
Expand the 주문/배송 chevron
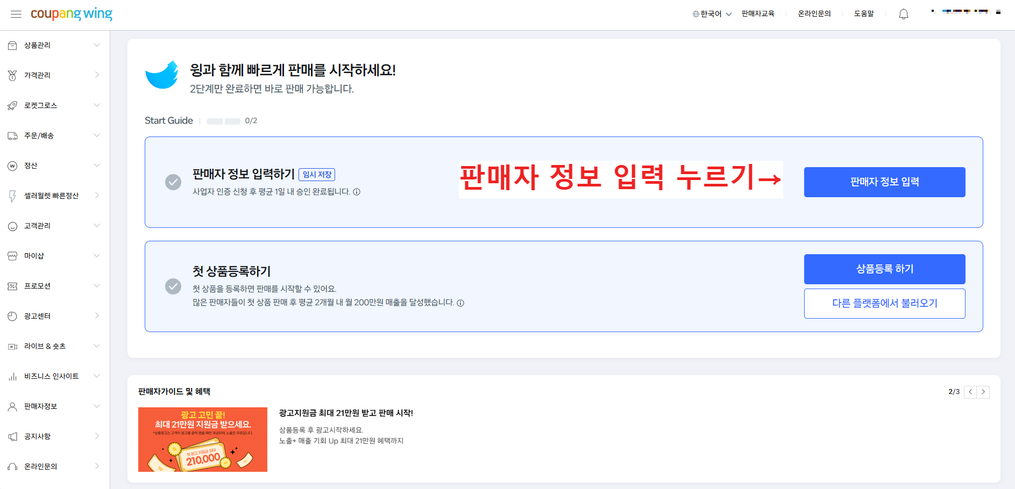click(97, 135)
